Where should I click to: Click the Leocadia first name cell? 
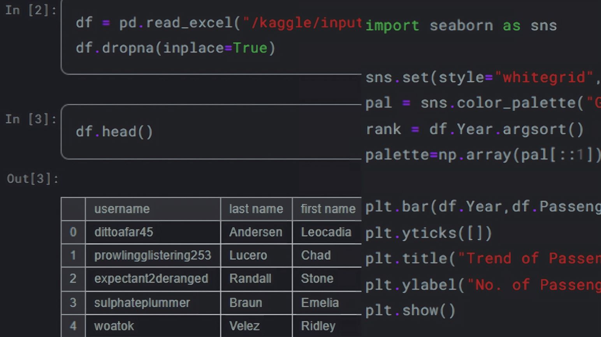[x=327, y=232]
